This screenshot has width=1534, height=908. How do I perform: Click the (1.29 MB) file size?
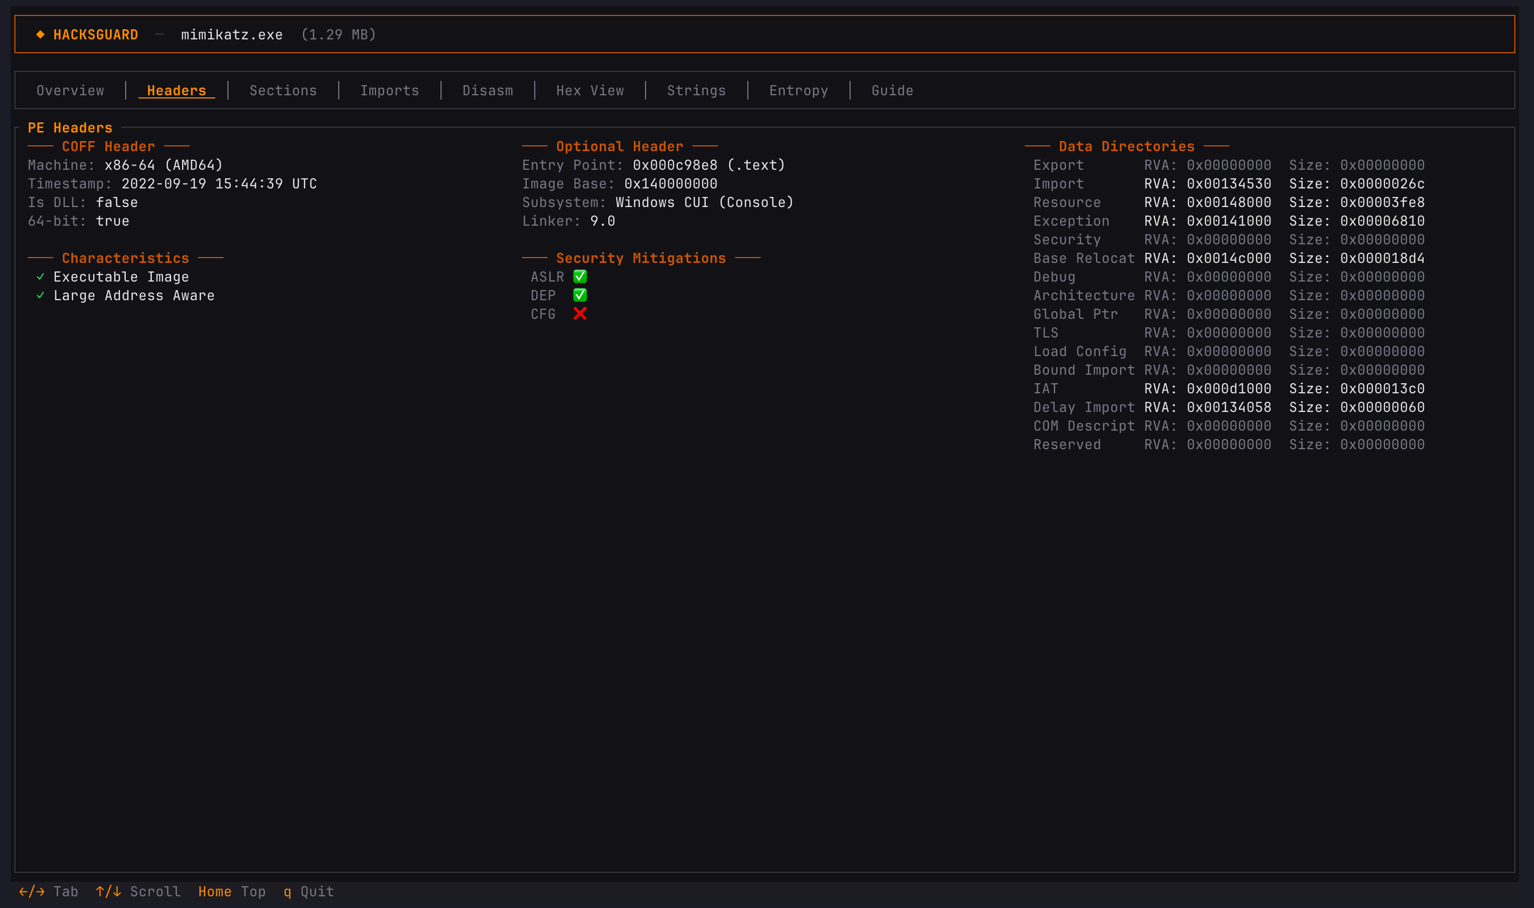pyautogui.click(x=339, y=35)
